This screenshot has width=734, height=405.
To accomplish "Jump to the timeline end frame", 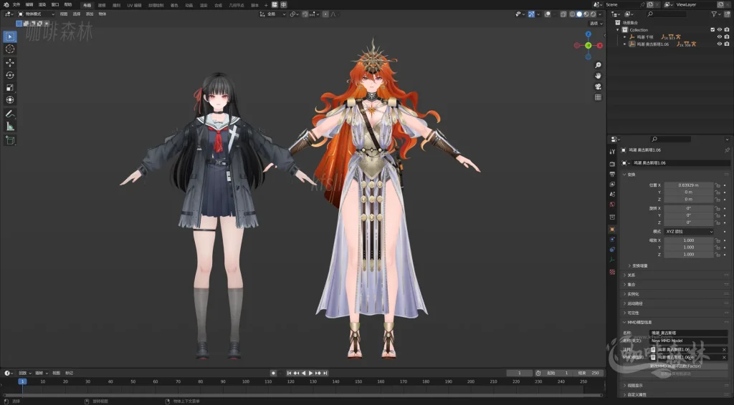I will 325,374.
